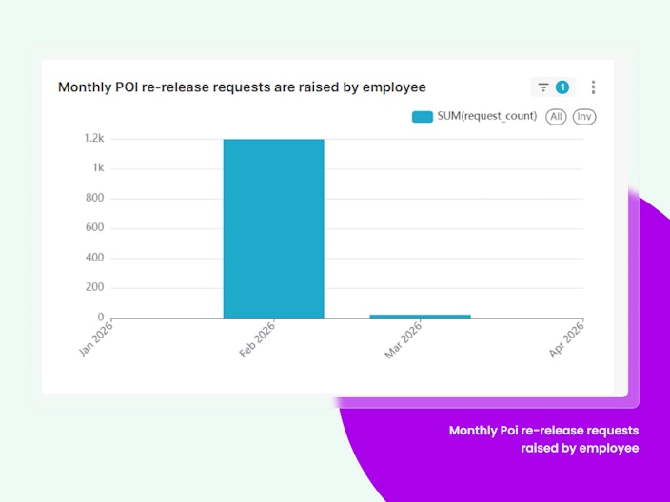Click the 0 y-axis value

pyautogui.click(x=101, y=317)
